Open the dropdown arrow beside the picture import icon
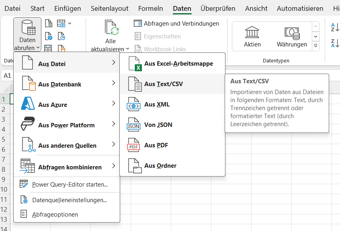This screenshot has width=340, height=231. [x=70, y=23]
